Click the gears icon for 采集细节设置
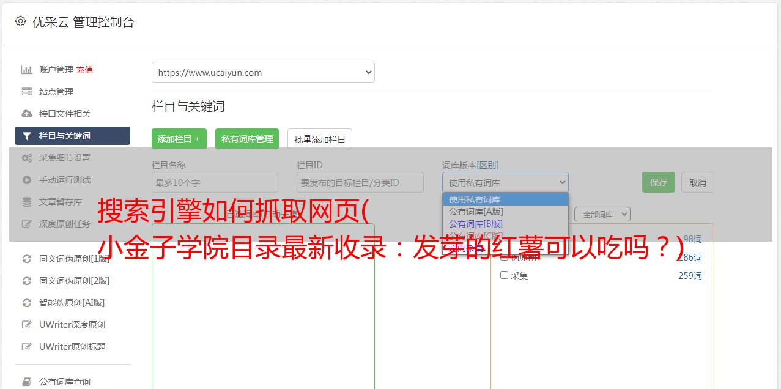The width and height of the screenshot is (781, 389). tap(27, 158)
